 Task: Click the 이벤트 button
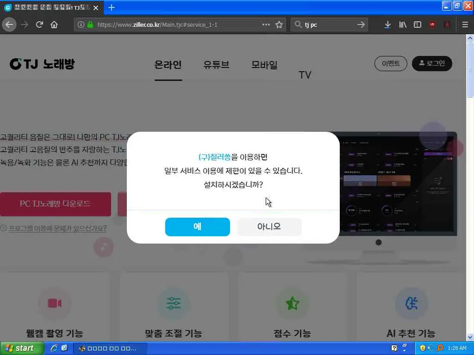(x=391, y=63)
